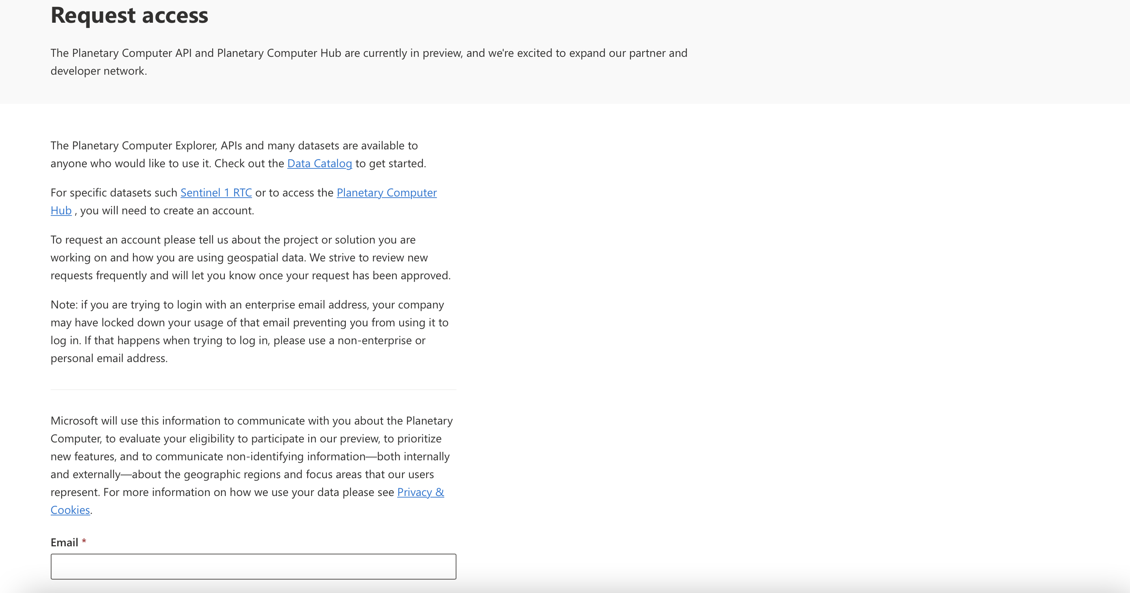Follow the Sentinel 1 RTC link
Screen dimensions: 1130x593
coord(216,193)
